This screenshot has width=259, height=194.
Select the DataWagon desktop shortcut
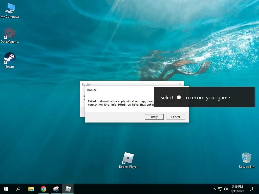coord(10,35)
